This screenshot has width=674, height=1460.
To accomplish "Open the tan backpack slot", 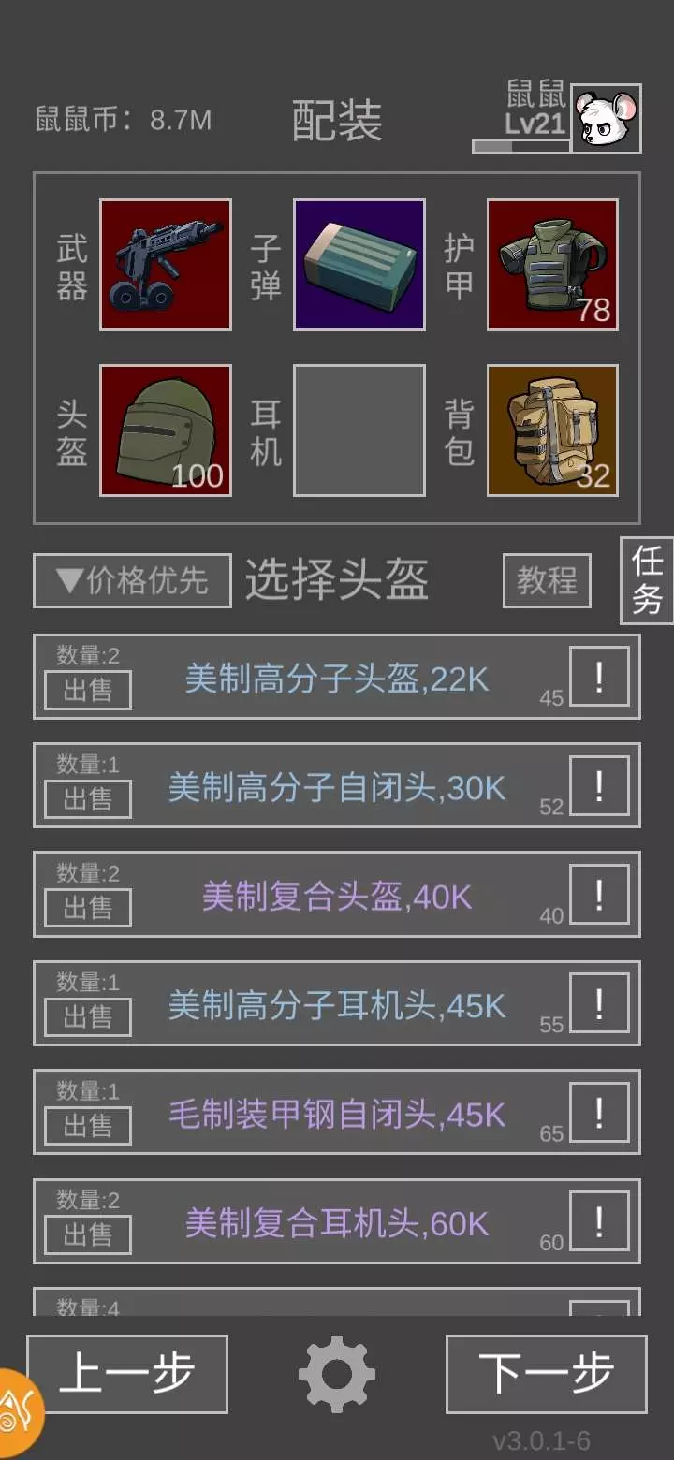I will (552, 431).
